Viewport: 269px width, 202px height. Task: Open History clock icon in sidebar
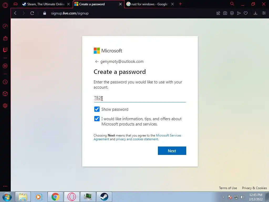[x=5, y=82]
